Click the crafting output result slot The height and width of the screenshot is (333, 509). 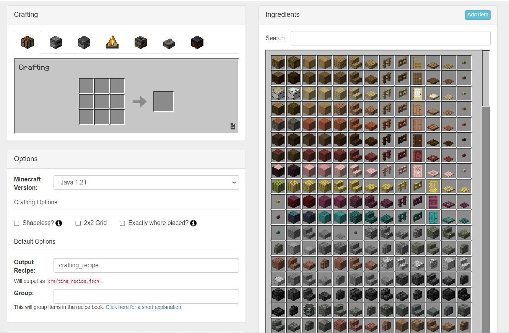coord(164,102)
